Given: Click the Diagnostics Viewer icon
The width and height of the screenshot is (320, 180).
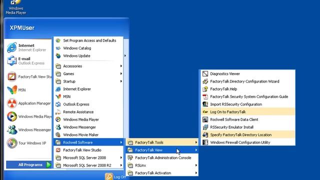Looking at the screenshot, I should [205, 73].
